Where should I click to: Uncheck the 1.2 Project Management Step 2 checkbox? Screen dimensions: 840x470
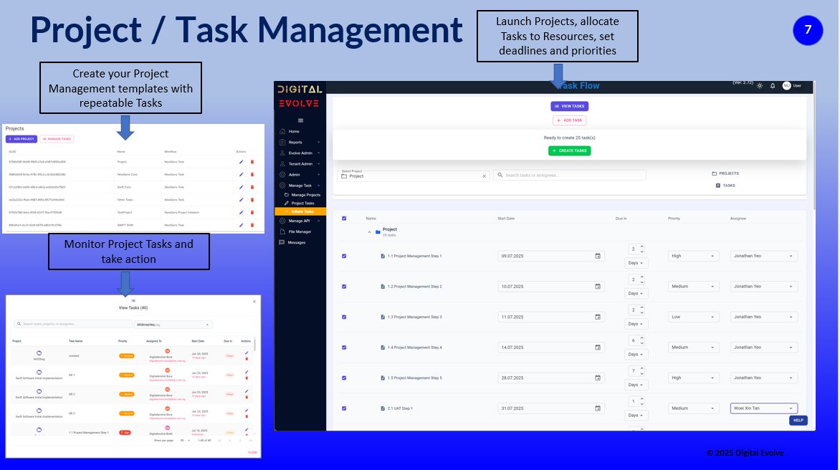(x=344, y=287)
